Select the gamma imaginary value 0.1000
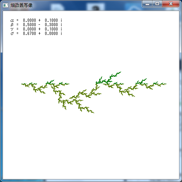182x182 pixels. pyautogui.click(x=51, y=29)
